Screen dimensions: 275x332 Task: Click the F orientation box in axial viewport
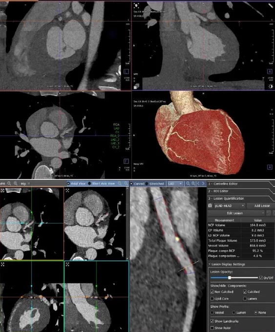(126, 161)
